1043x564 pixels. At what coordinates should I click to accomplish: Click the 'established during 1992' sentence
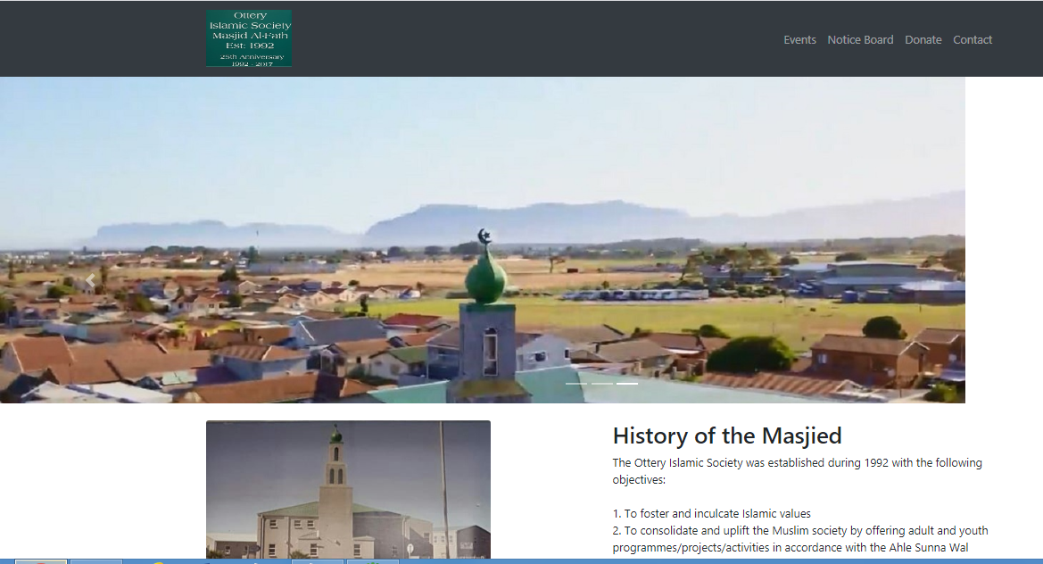797,471
